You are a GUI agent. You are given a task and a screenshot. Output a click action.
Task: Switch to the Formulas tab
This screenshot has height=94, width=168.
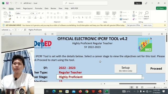[x=39, y=8]
